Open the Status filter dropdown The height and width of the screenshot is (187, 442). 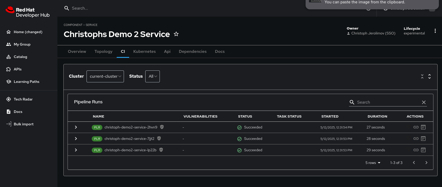(153, 76)
